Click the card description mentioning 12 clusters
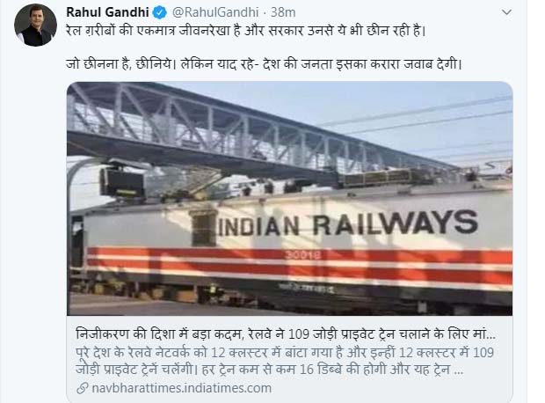The image size is (545, 403). (285, 361)
